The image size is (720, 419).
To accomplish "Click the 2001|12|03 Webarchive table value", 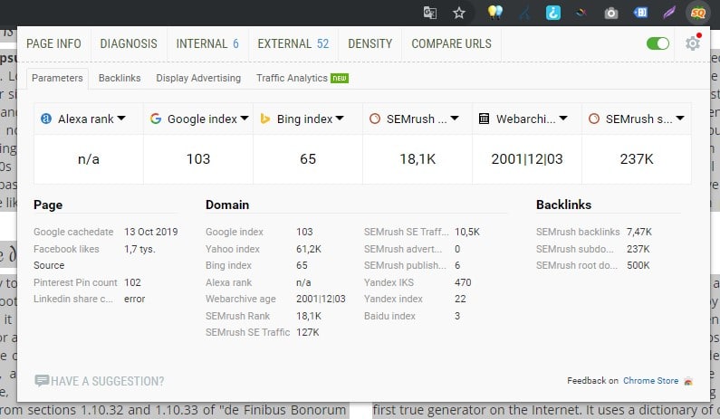I will (527, 158).
